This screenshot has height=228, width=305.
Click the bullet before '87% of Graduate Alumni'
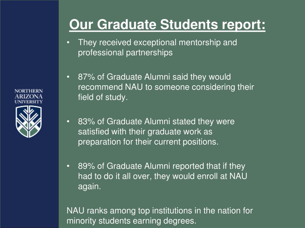point(68,77)
